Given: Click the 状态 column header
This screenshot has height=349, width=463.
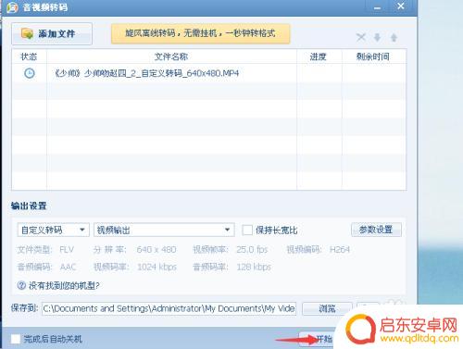Looking at the screenshot, I should tap(29, 56).
